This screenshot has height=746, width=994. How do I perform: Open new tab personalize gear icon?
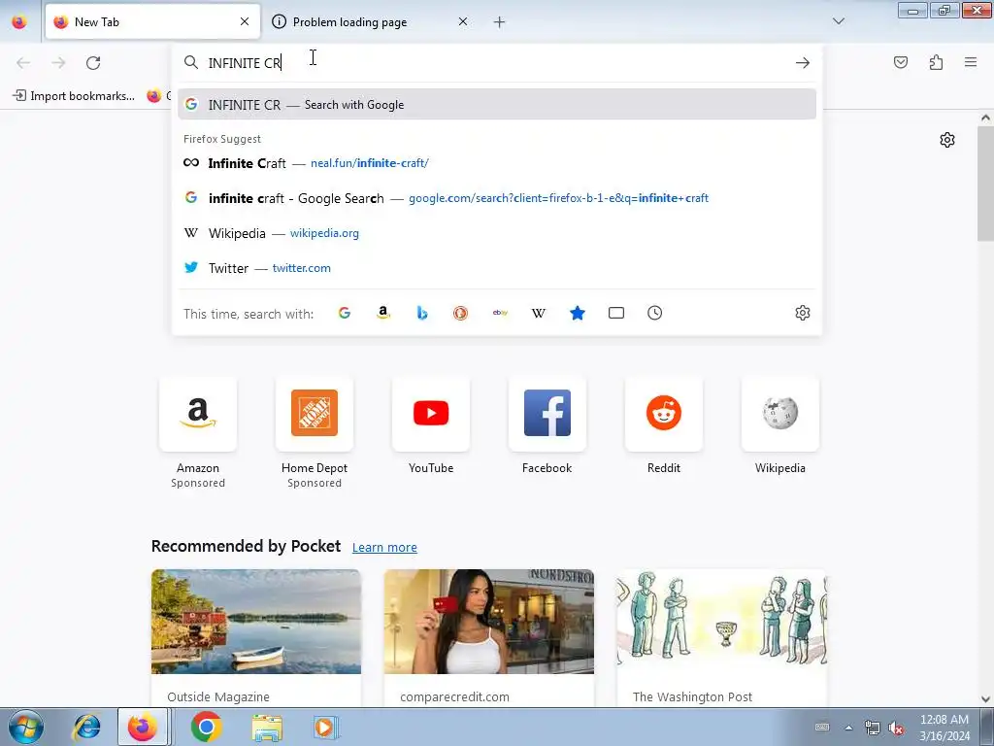click(x=947, y=140)
